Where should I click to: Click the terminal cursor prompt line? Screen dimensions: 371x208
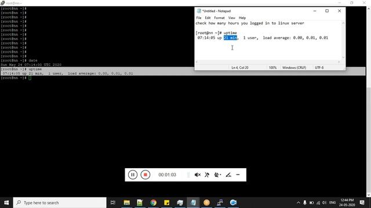pyautogui.click(x=16, y=78)
